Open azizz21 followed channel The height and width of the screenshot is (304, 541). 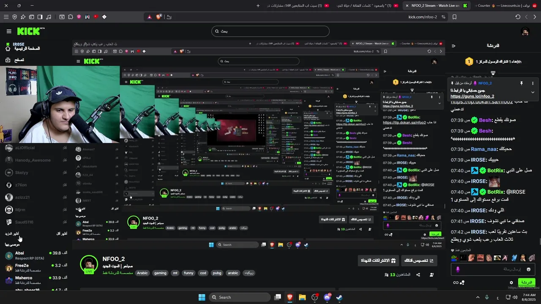click(x=36, y=197)
